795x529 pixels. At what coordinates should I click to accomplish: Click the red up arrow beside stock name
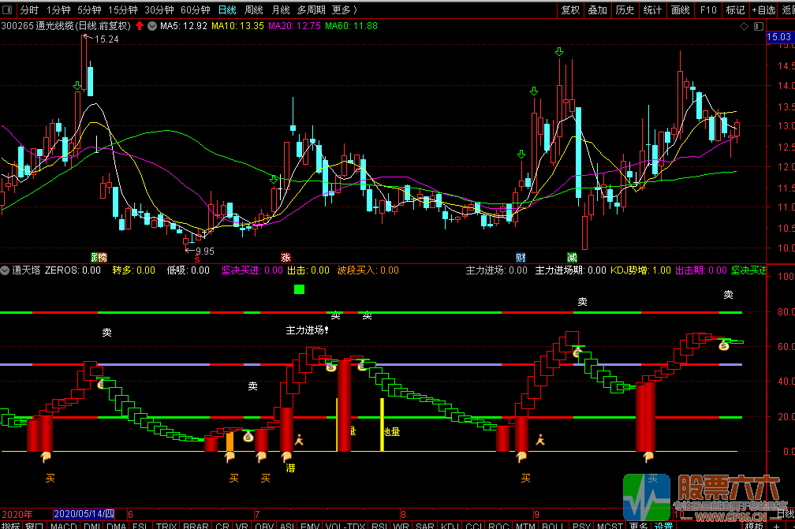140,26
